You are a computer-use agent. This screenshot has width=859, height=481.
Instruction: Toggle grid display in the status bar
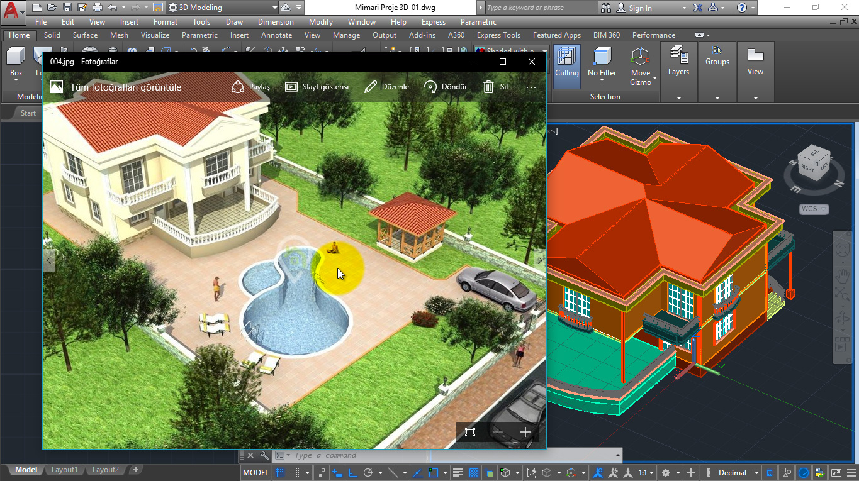(x=281, y=473)
